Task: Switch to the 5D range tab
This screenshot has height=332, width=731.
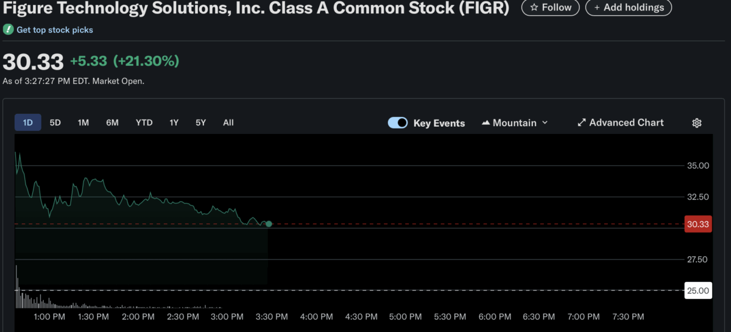Action: point(55,122)
